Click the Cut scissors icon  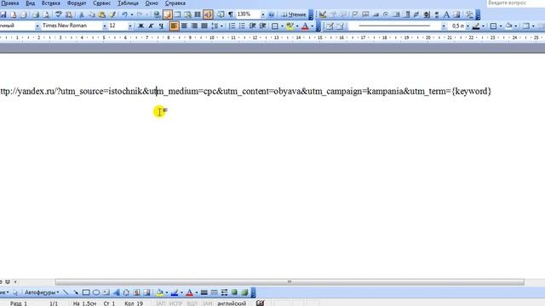(x=82, y=14)
